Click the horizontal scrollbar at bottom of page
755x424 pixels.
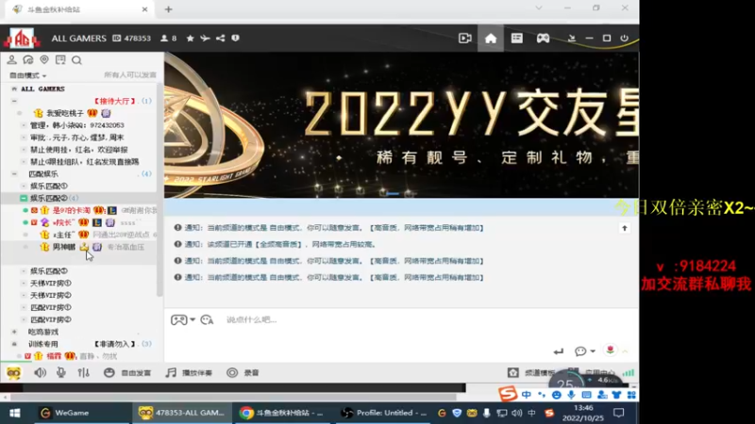coord(233,398)
